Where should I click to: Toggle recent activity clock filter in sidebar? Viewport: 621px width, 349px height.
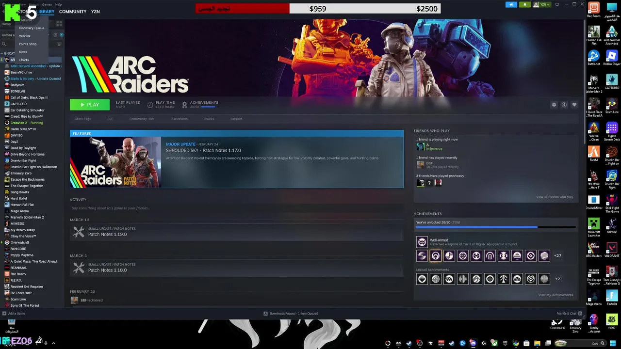pyautogui.click(x=55, y=35)
